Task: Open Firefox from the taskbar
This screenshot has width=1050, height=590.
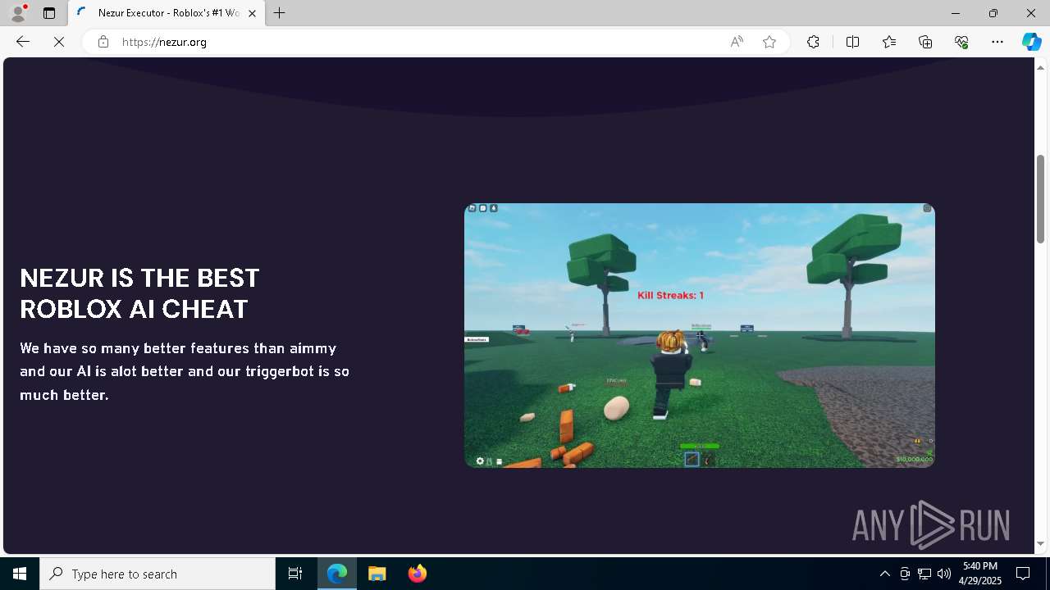Action: click(417, 574)
